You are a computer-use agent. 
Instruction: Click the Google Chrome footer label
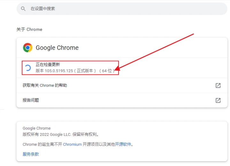point(37,128)
